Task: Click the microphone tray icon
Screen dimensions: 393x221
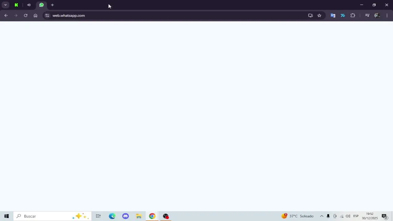Action: [328, 216]
